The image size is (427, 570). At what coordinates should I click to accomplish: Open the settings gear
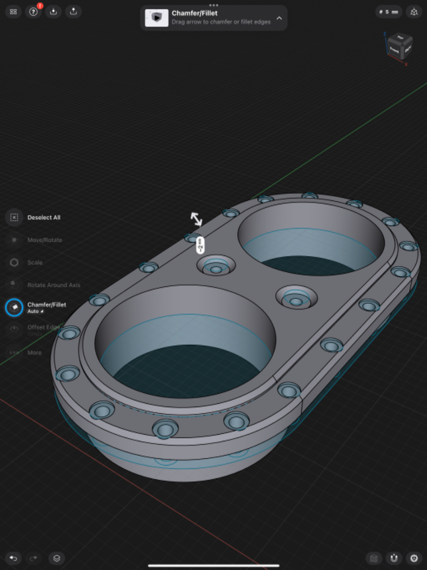click(414, 558)
